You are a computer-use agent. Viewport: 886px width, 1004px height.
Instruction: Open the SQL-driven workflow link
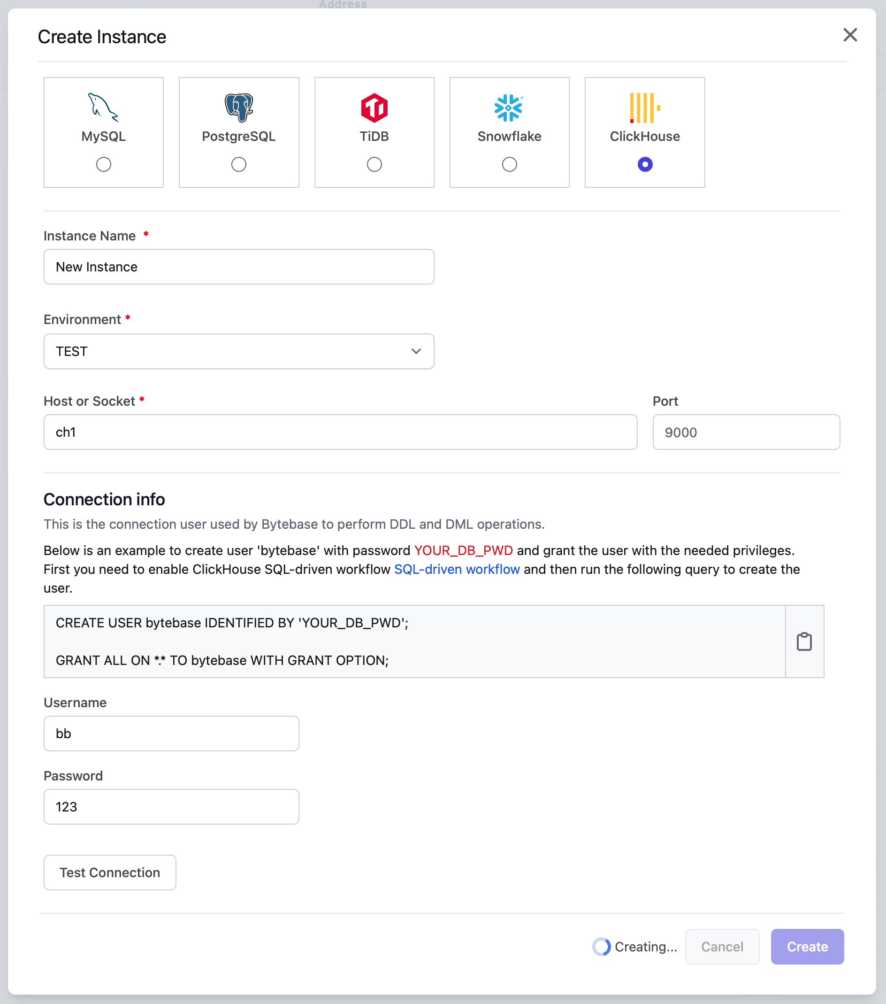456,569
